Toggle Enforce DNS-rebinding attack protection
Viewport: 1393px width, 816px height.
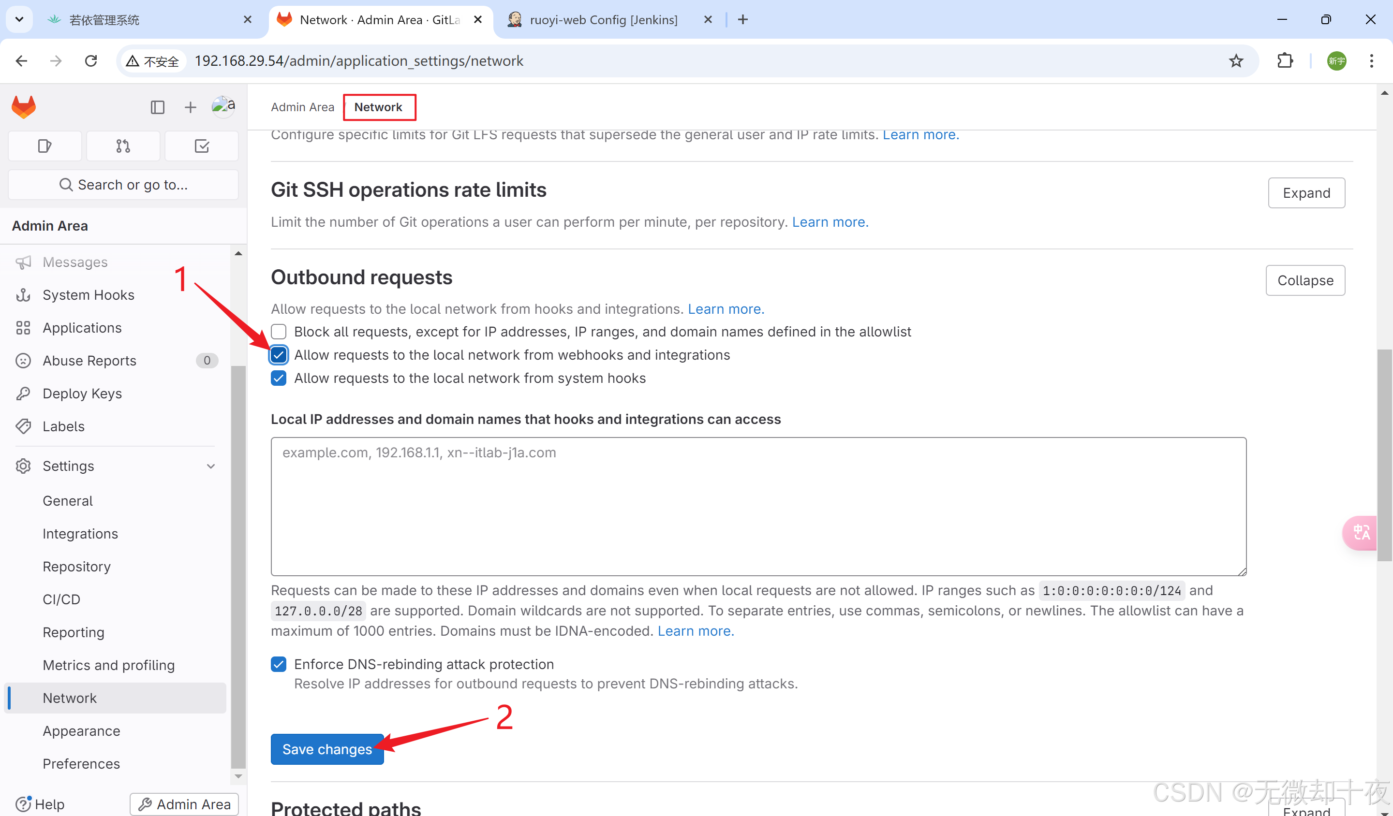tap(279, 664)
